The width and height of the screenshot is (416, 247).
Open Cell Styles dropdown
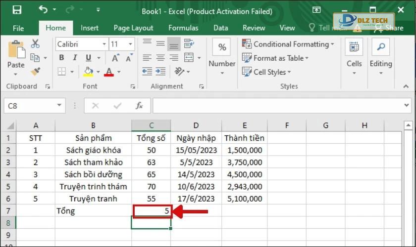pos(266,72)
